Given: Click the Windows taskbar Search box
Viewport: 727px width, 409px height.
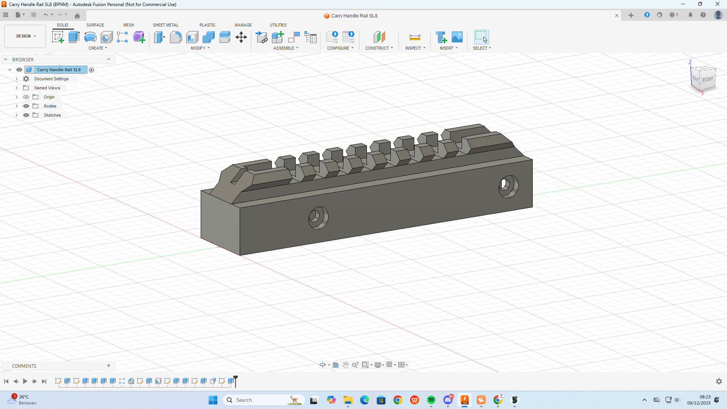Looking at the screenshot, I should [x=264, y=400].
